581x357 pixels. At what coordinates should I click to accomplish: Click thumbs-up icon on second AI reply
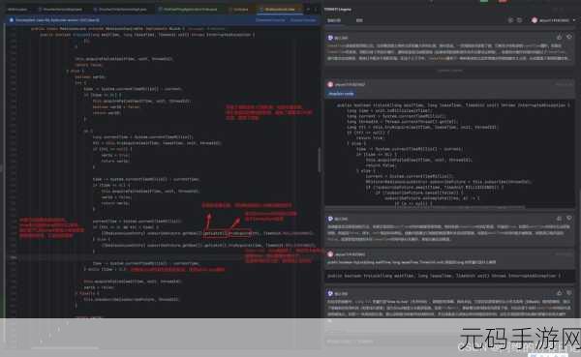point(559,219)
